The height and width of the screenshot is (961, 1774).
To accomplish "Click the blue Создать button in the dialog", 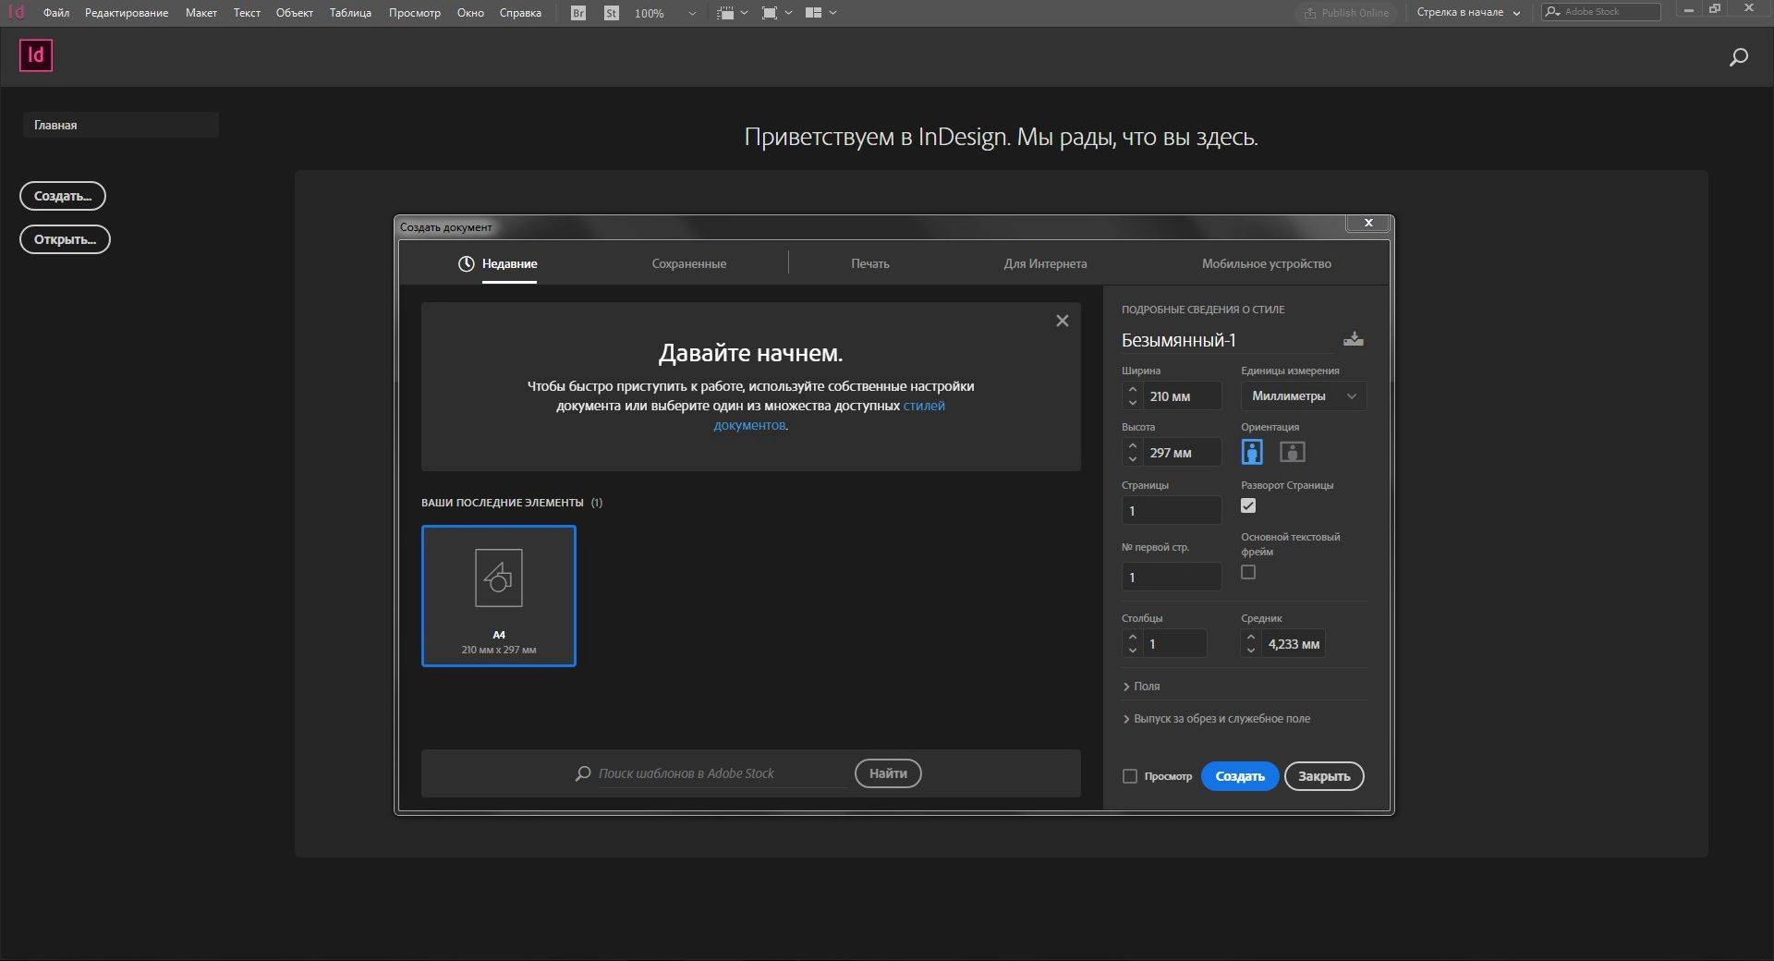I will (x=1240, y=776).
